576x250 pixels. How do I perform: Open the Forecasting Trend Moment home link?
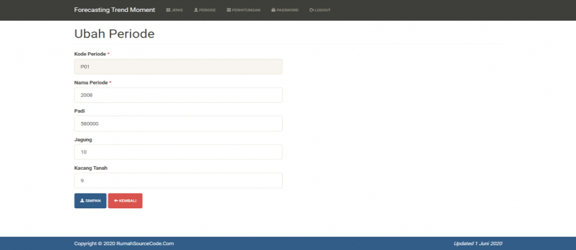pyautogui.click(x=114, y=10)
